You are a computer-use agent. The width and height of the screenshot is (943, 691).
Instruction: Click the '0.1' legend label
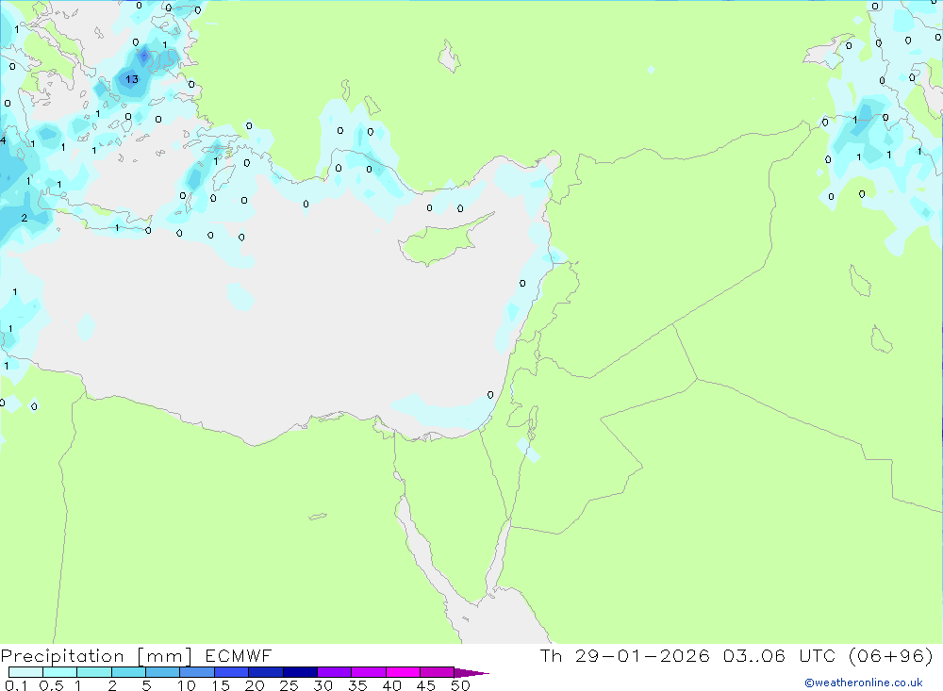coord(16,685)
